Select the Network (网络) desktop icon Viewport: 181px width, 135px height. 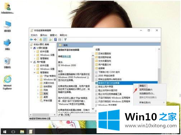coord(8,44)
